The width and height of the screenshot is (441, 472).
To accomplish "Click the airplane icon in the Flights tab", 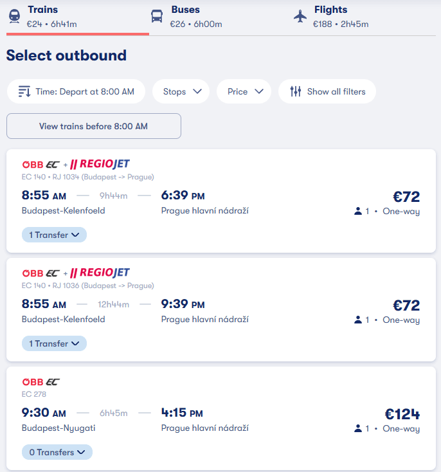I will [x=300, y=16].
